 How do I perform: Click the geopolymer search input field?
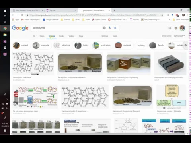pos(66,28)
